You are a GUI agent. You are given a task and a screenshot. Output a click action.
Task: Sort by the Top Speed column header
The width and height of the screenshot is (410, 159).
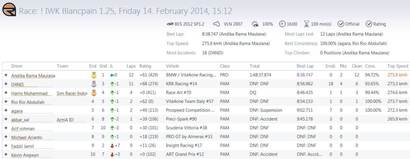(397, 66)
